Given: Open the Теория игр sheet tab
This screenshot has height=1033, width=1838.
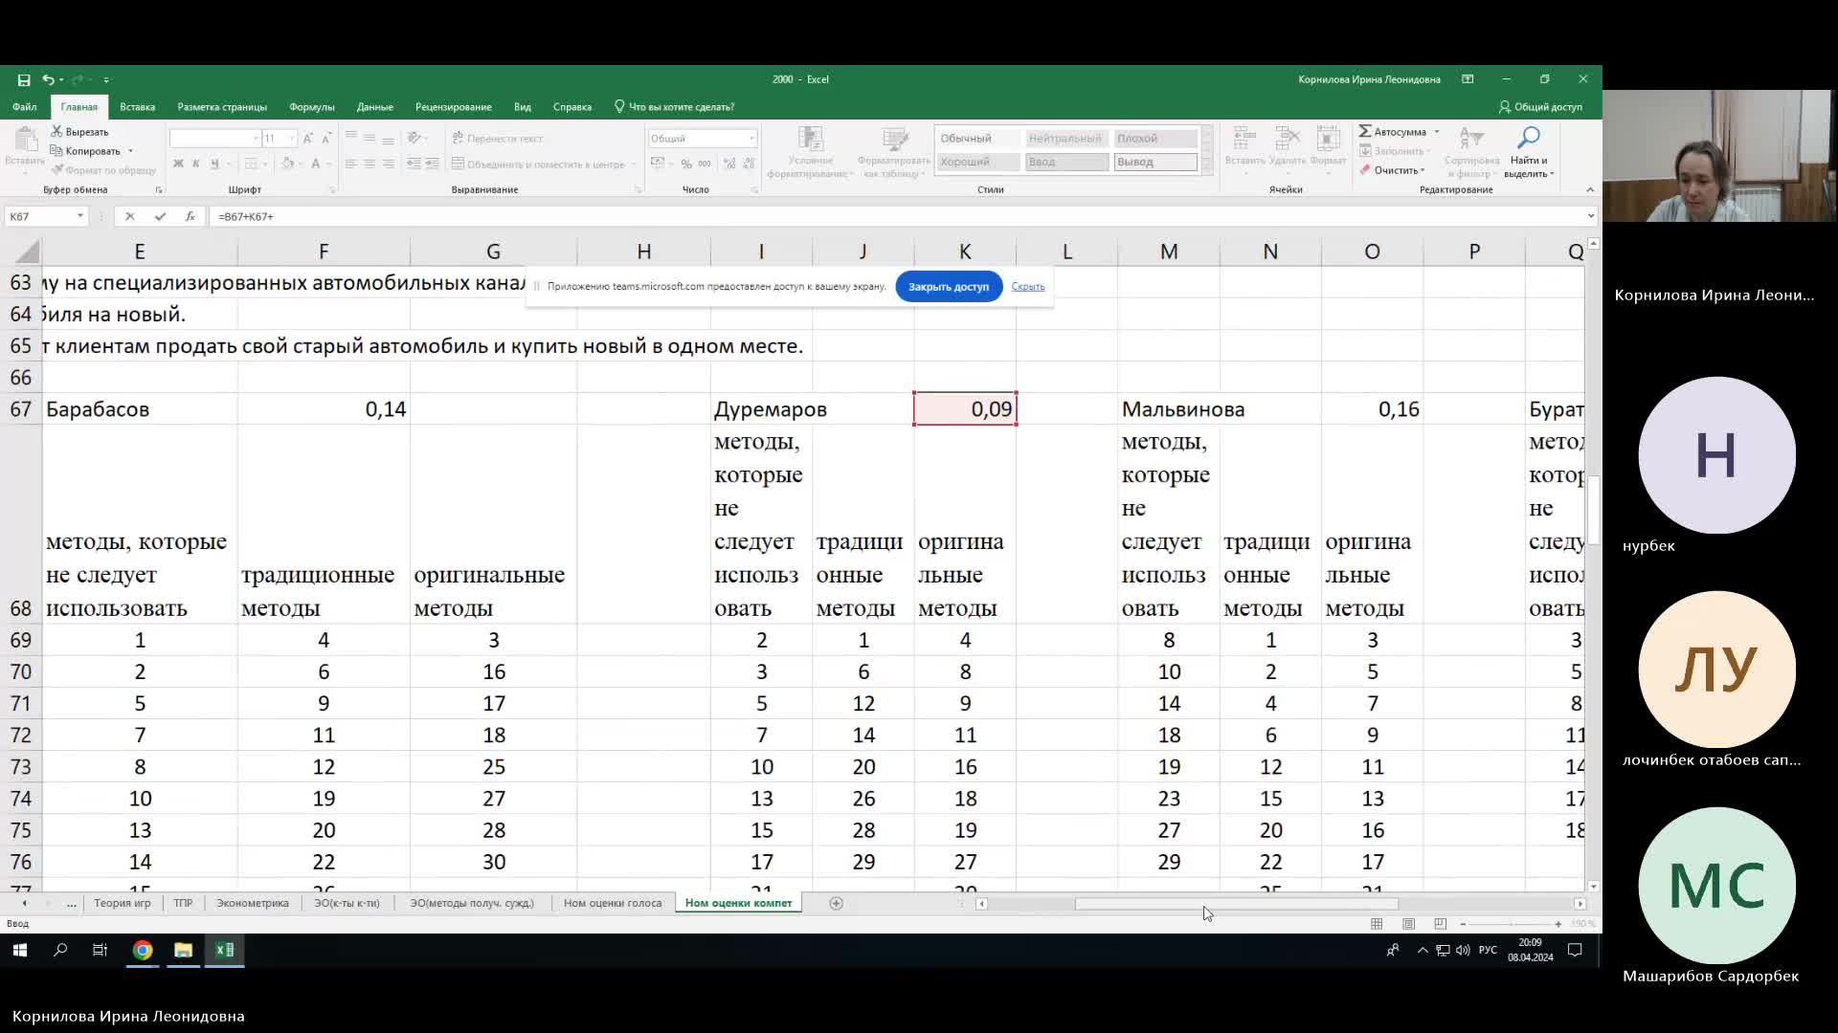Looking at the screenshot, I should [123, 903].
